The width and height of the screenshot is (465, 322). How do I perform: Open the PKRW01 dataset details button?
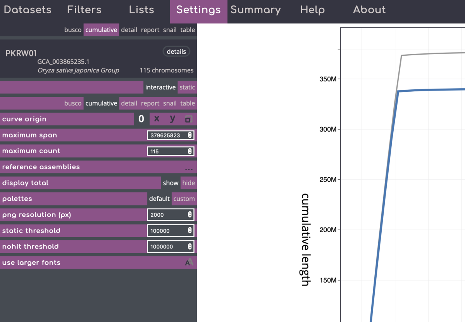(x=176, y=51)
